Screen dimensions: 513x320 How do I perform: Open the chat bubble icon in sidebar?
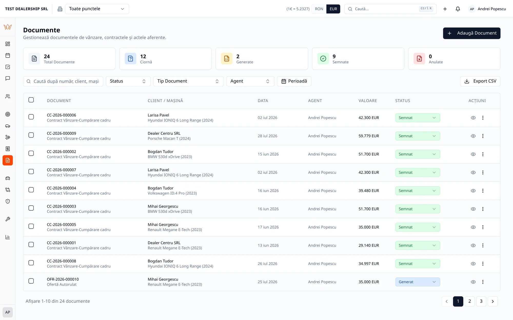(x=8, y=78)
